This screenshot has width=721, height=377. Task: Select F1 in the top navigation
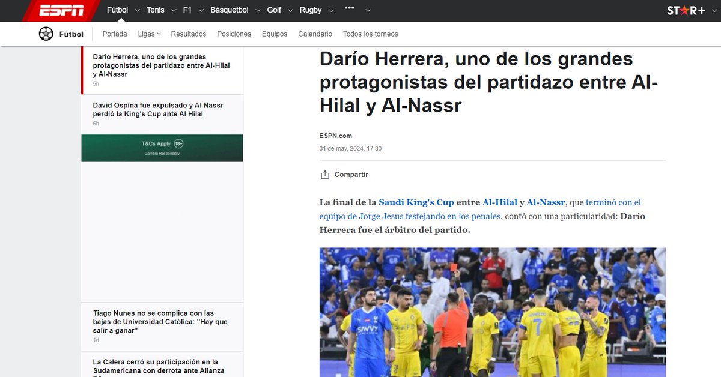point(187,10)
